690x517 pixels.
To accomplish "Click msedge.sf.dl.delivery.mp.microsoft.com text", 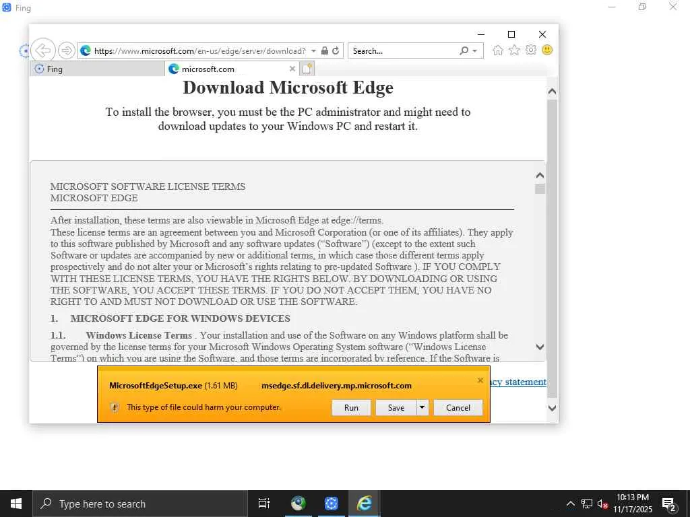I will [x=337, y=386].
